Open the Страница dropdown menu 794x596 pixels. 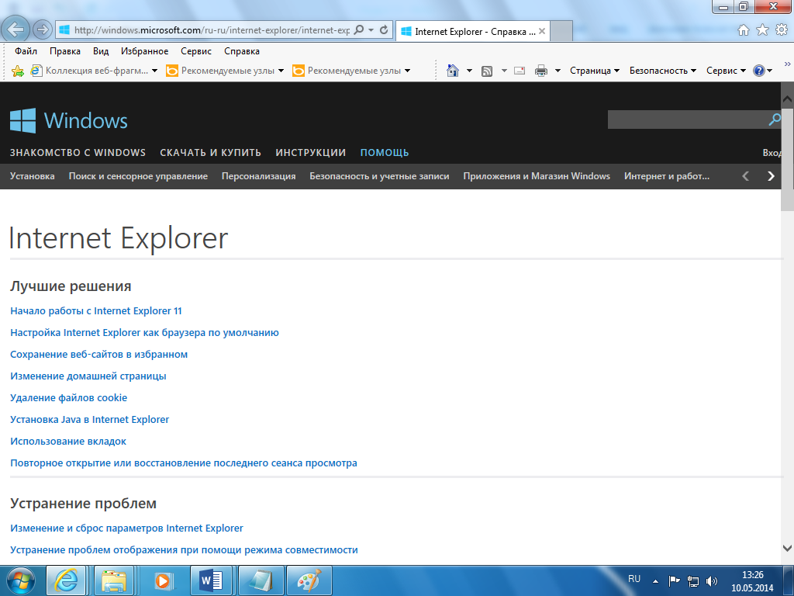point(595,71)
